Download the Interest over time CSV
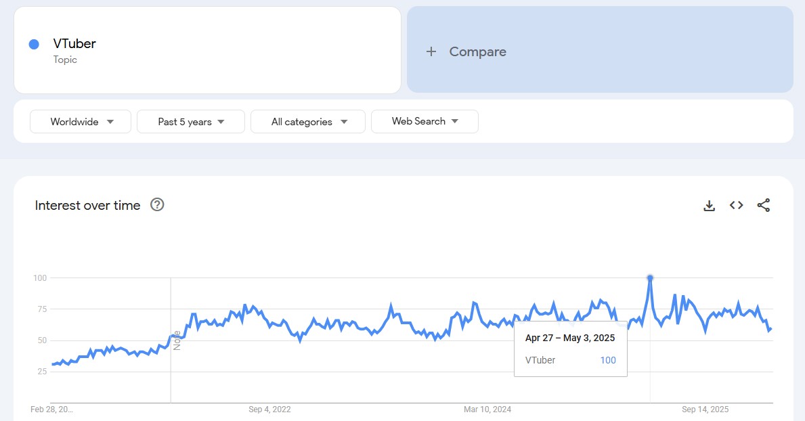 pos(709,205)
